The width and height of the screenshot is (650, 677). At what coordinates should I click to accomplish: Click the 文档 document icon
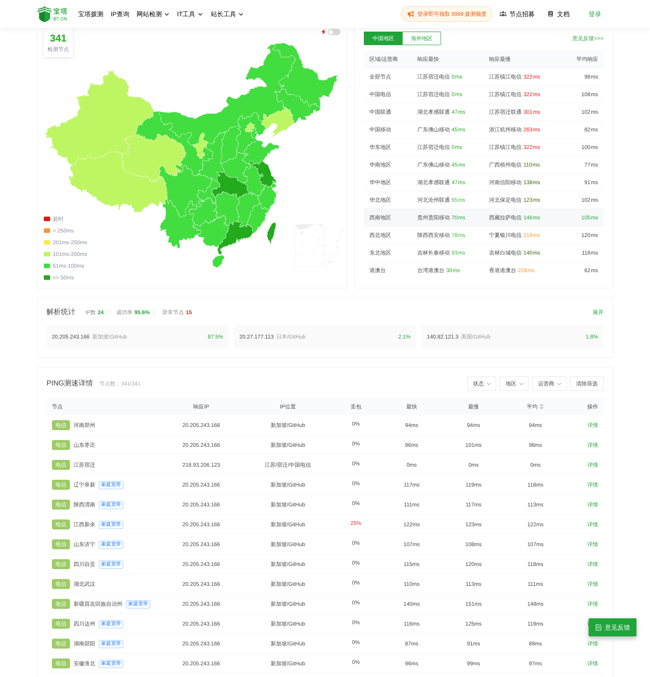[551, 14]
